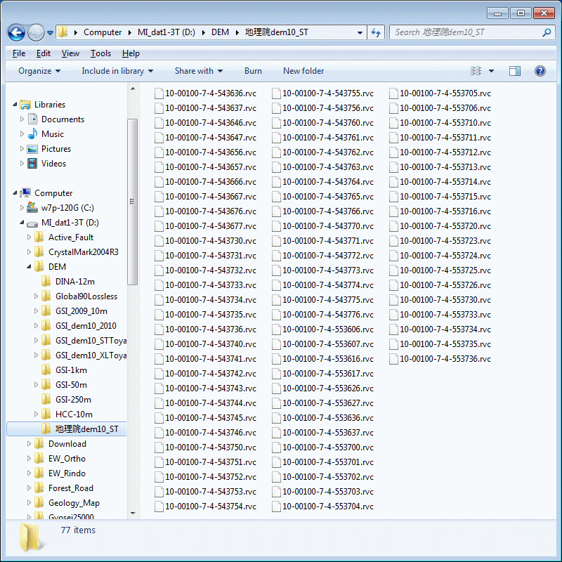
Task: Click MI_dat1-3T (D:) in the breadcrumb
Action: point(166,32)
